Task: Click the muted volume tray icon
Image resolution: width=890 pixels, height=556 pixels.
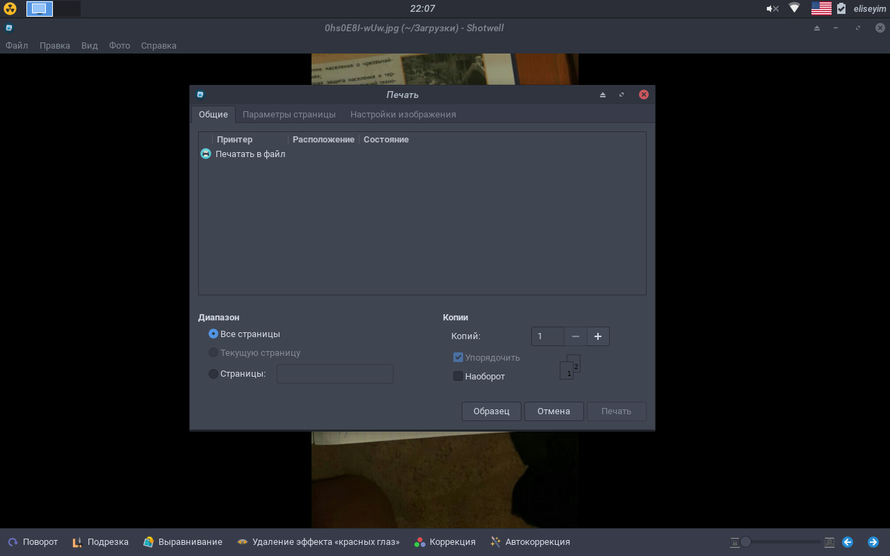Action: tap(772, 8)
